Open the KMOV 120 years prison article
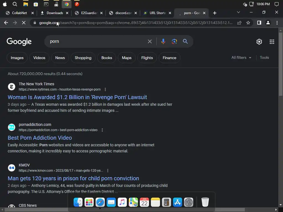 tap(73, 178)
